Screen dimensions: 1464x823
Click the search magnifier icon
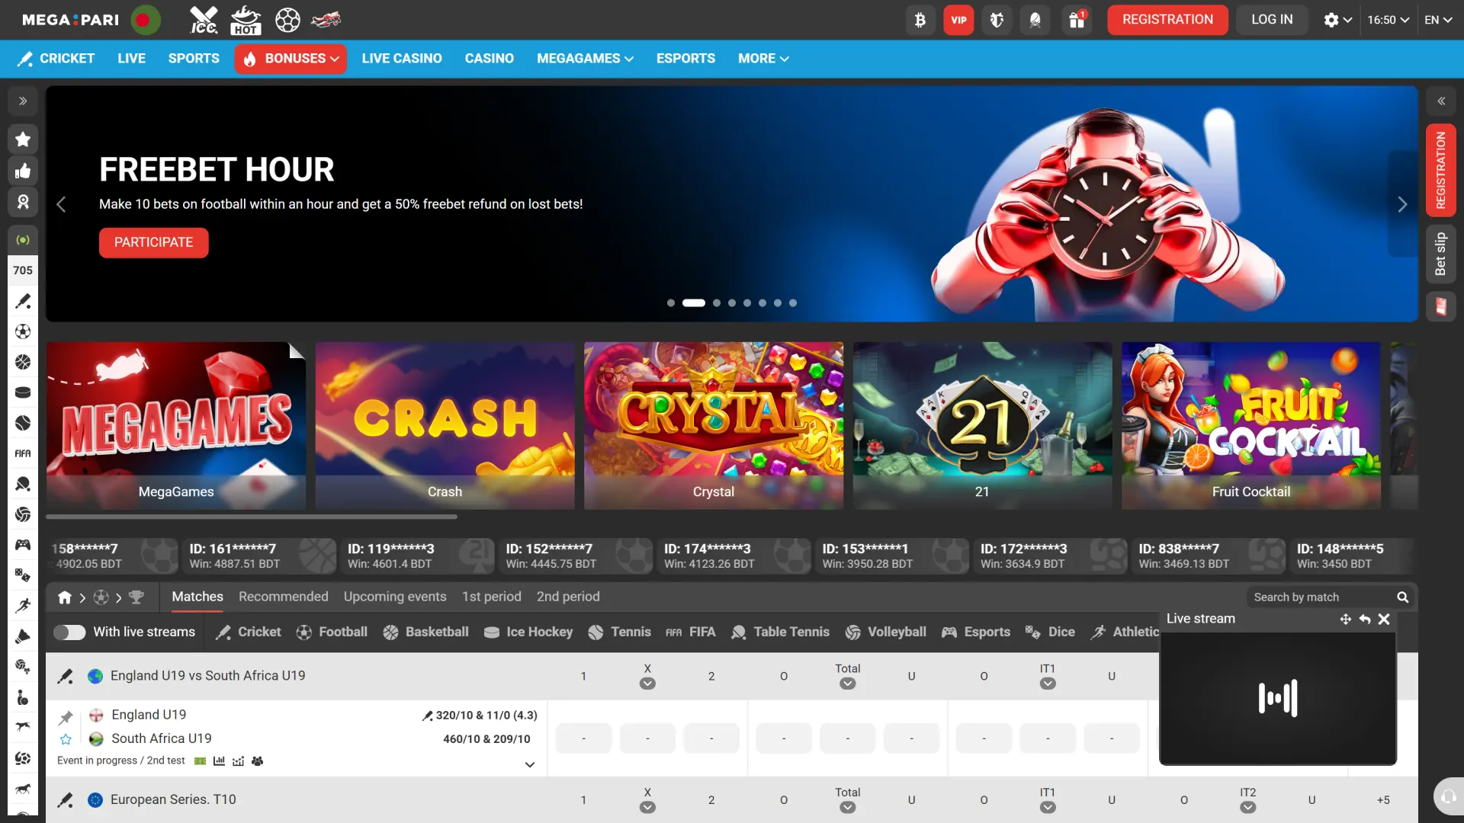(1402, 597)
